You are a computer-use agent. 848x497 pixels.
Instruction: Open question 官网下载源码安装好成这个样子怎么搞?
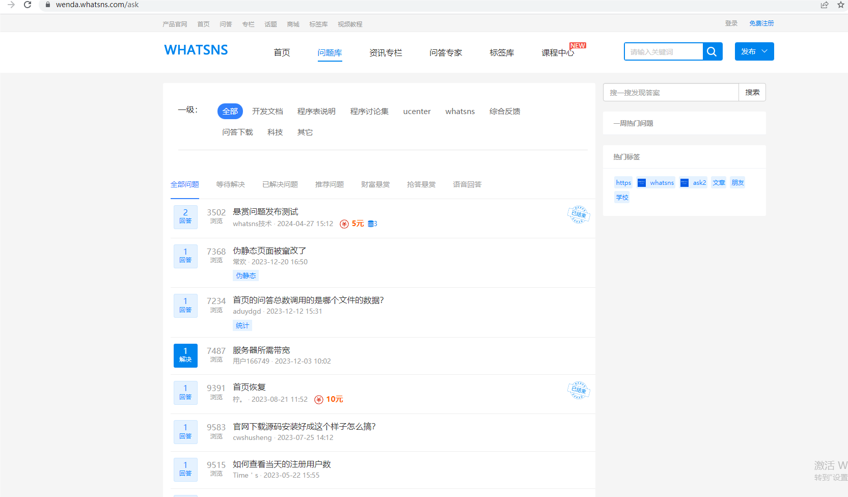coord(304,426)
